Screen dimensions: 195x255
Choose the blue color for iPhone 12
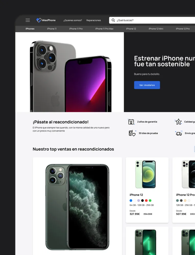(131, 200)
